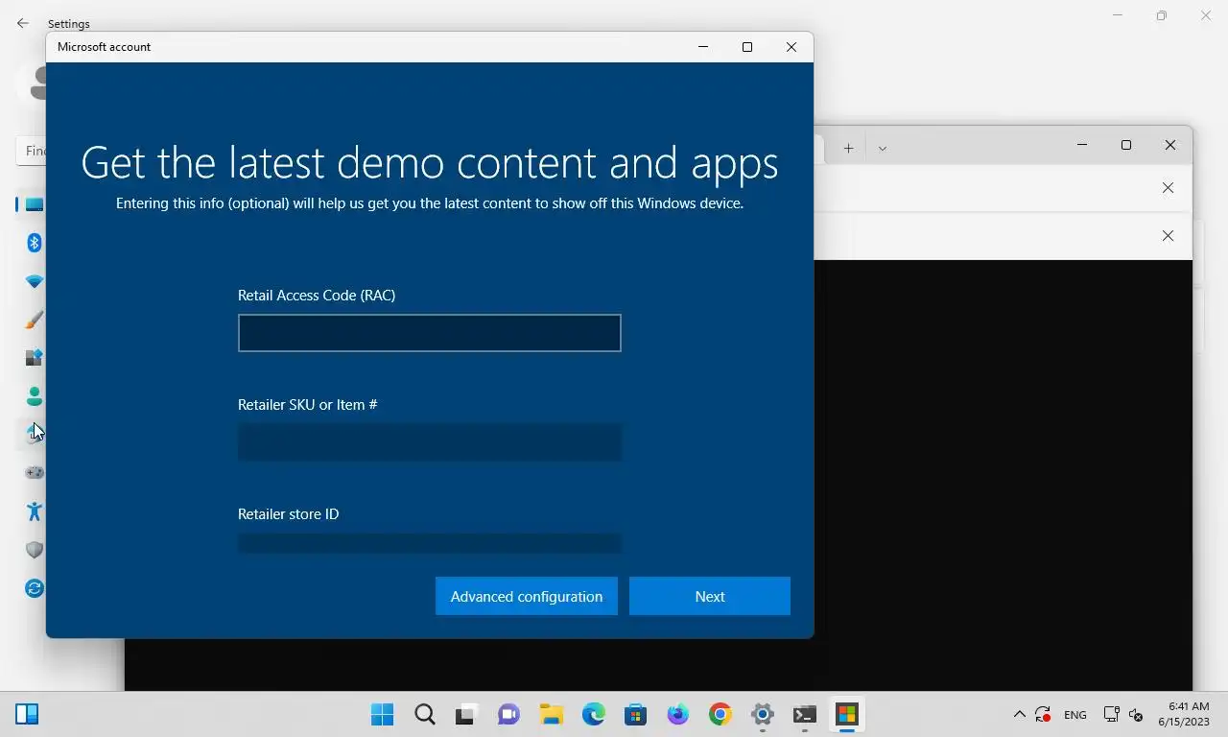Select Microsoft account app in taskbar

pyautogui.click(x=846, y=714)
